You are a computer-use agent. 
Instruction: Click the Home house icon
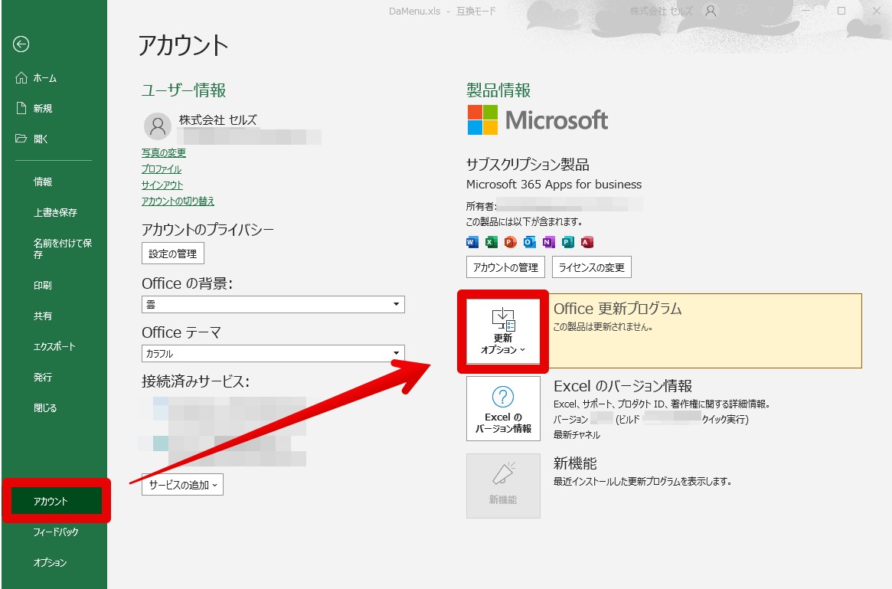point(21,78)
